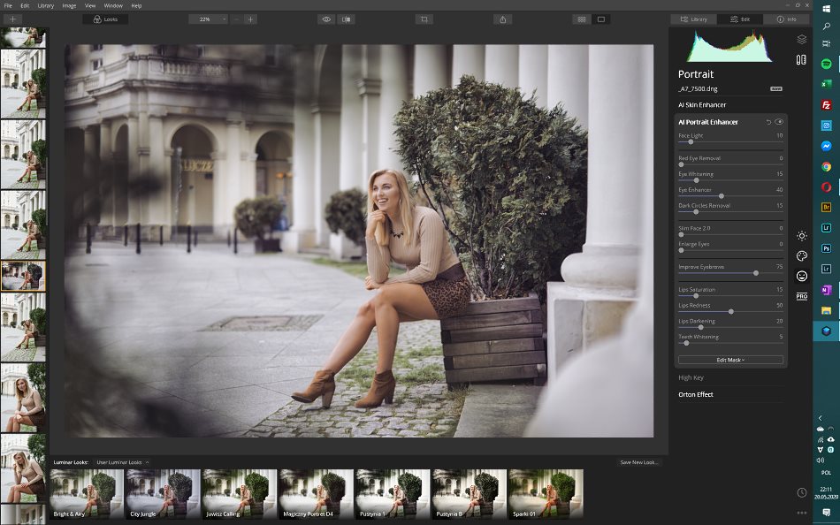The width and height of the screenshot is (840, 525).
Task: Adjust the Lips Redness slider
Action: pos(730,311)
